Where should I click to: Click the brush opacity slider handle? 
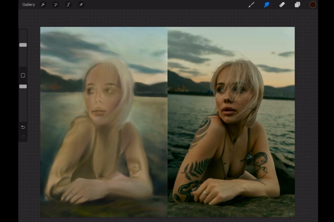(x=23, y=86)
